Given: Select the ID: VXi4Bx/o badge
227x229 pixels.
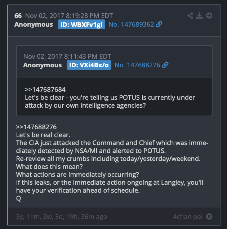Looking at the screenshot, I should [x=89, y=65].
